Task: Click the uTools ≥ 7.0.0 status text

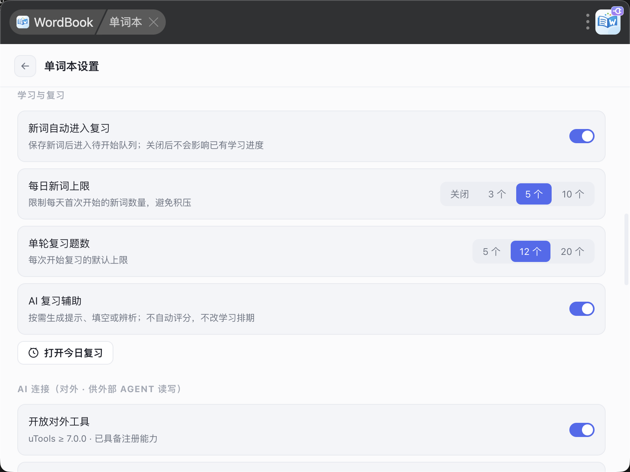Action: coord(93,439)
